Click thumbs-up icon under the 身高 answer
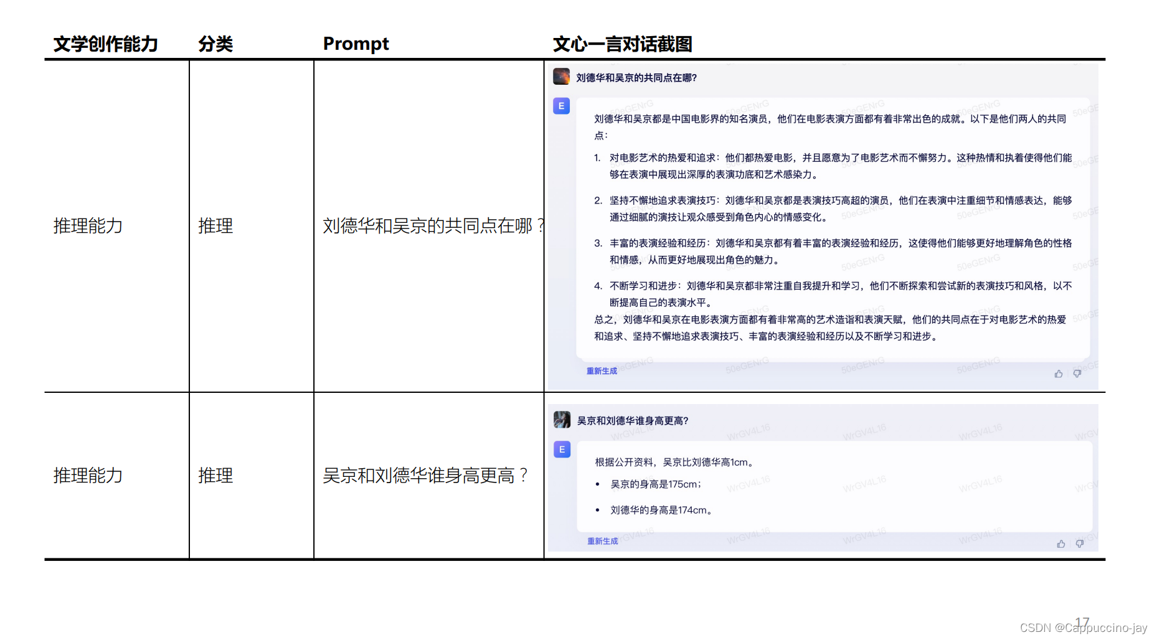The height and width of the screenshot is (640, 1157). click(1061, 544)
